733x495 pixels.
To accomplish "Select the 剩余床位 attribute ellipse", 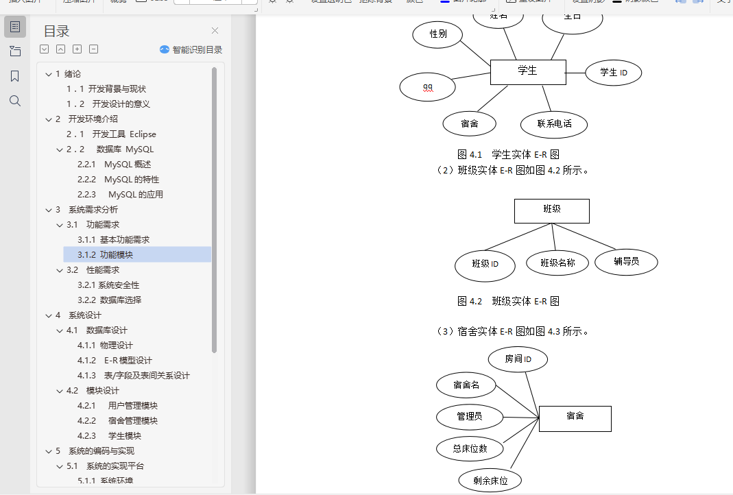I will click(490, 481).
